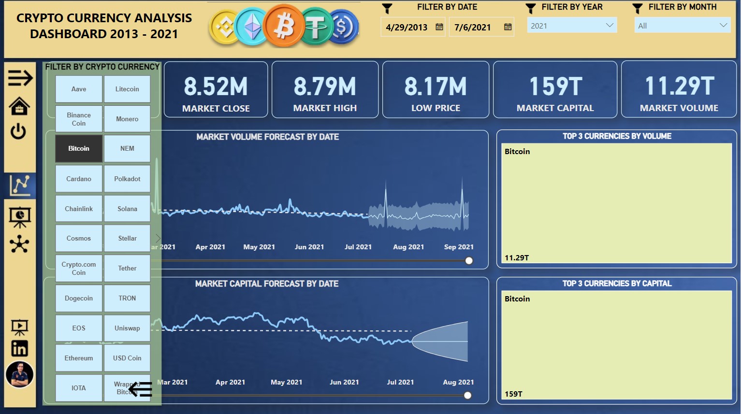
Task: Open the presentation pie chart page icon
Action: coord(20,217)
